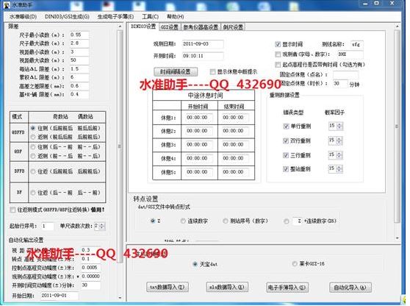Select the 天宝dat format radio

pos(195,264)
